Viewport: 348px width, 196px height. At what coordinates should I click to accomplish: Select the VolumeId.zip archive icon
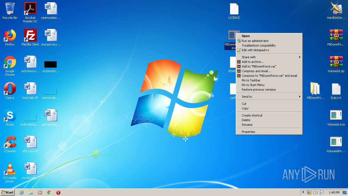(336, 64)
